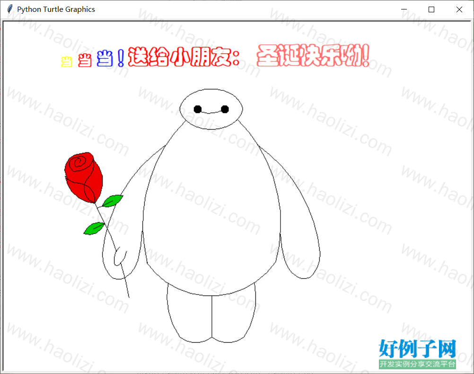Click the pink text '圣诞快乐呦!'
This screenshot has width=474, height=374.
[x=313, y=55]
